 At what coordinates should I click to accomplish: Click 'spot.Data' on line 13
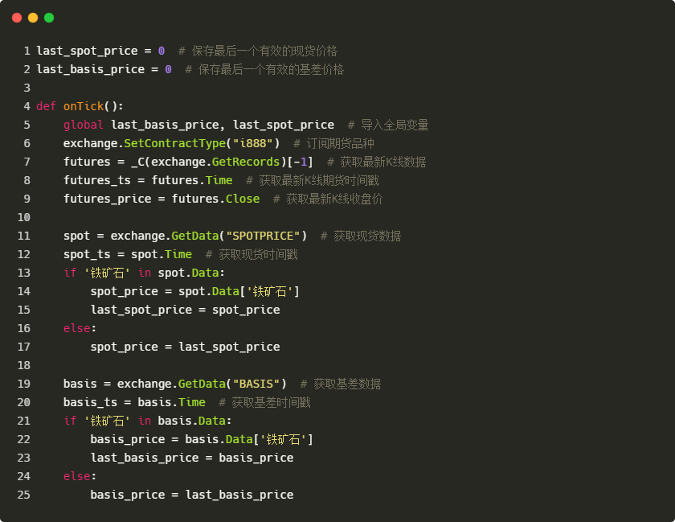[x=188, y=273]
